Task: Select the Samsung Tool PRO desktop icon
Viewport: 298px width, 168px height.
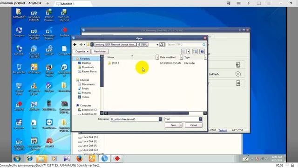Action: pos(34,52)
